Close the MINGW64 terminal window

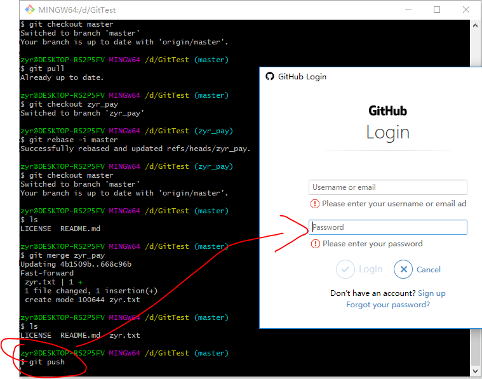click(466, 10)
